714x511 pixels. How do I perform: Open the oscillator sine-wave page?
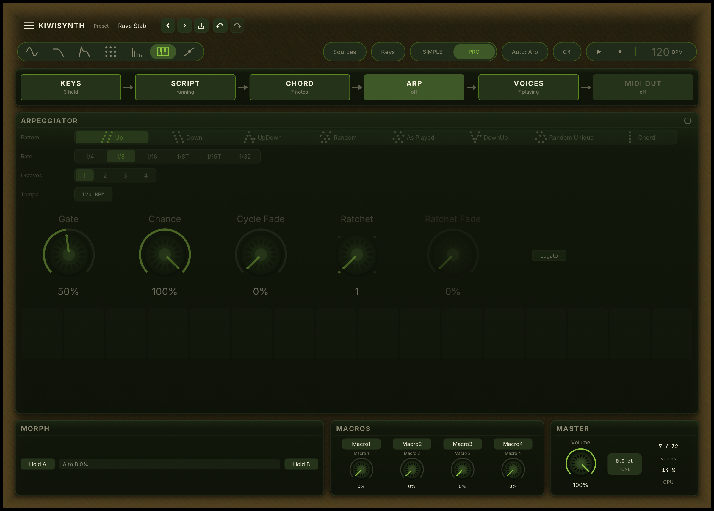[32, 52]
